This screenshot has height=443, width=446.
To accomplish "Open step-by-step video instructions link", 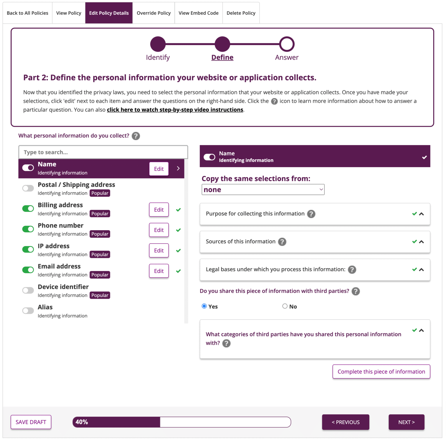I will point(175,110).
